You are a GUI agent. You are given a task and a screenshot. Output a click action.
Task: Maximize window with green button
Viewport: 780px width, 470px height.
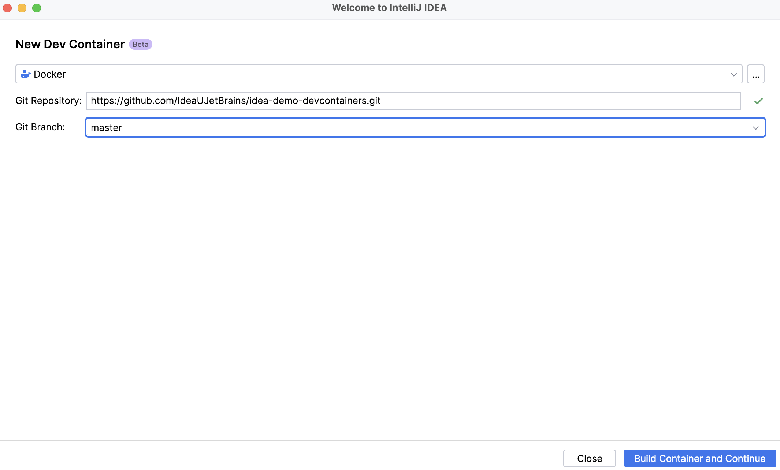click(37, 8)
